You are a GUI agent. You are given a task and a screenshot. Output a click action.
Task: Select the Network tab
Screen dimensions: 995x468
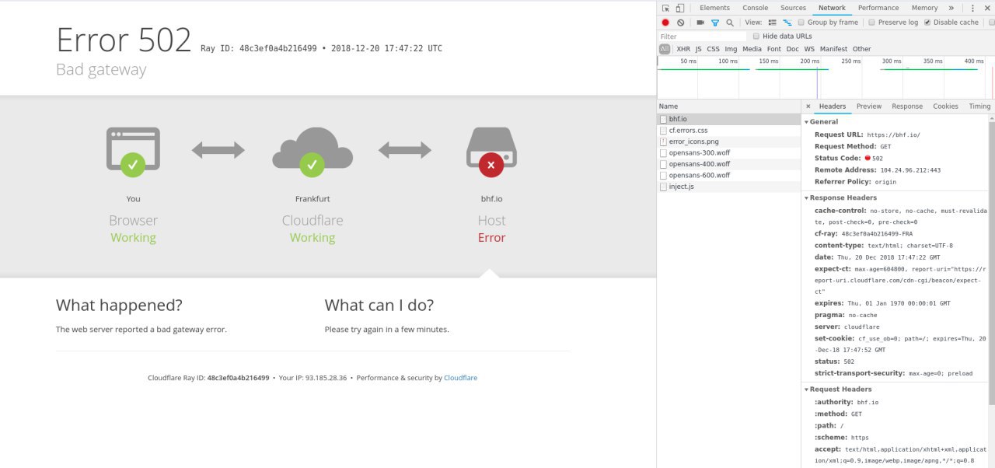click(x=832, y=8)
